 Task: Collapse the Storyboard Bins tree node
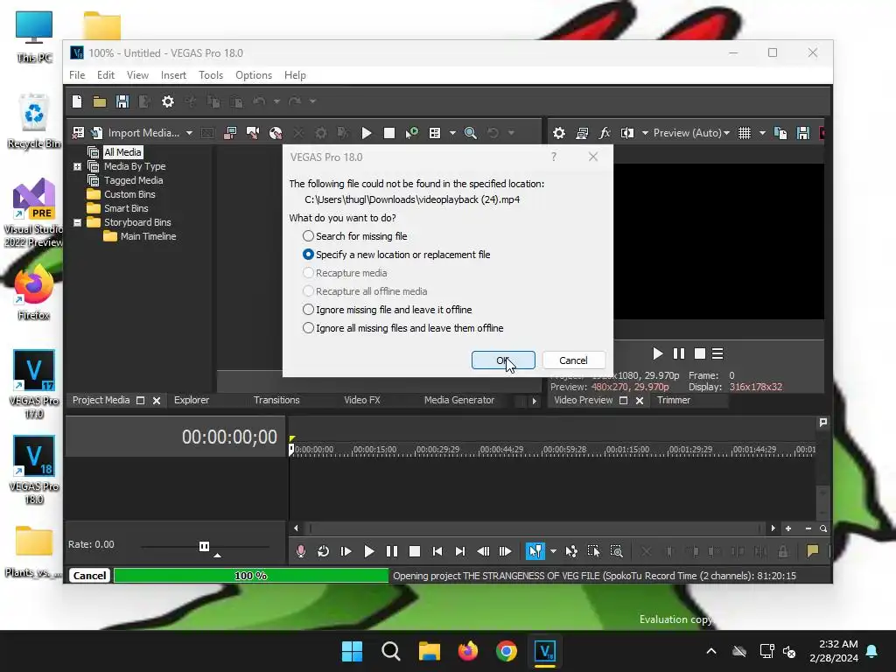point(77,223)
